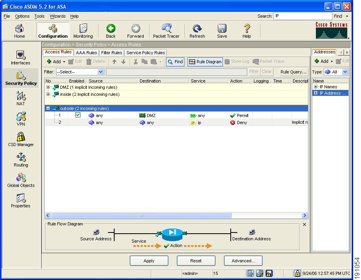The image size is (361, 280).
Task: Click the Destination column header
Action: pyautogui.click(x=164, y=81)
